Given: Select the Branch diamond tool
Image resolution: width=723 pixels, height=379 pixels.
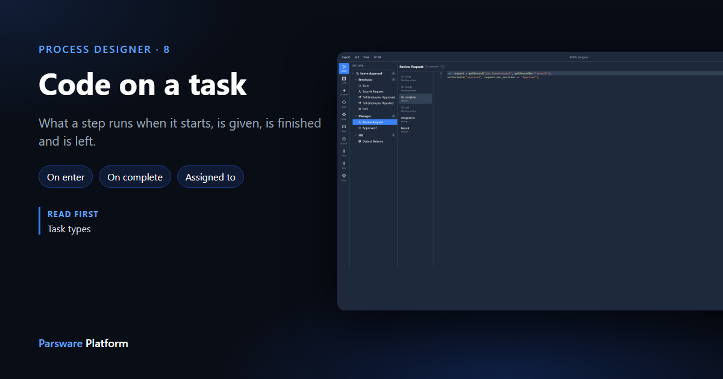Looking at the screenshot, I should [344, 141].
